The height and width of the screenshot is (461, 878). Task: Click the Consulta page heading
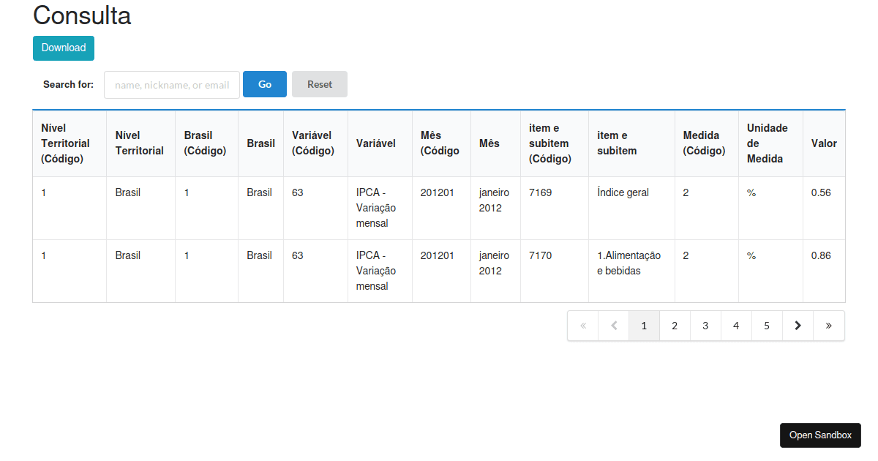[x=81, y=15]
